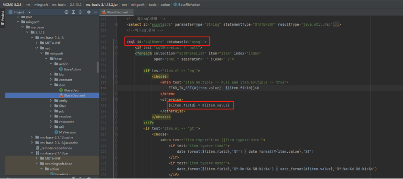Expand the biz folder arrow
The width and height of the screenshot is (403, 179).
(51, 74)
